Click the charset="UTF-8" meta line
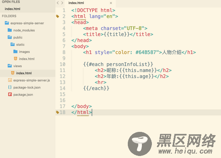The height and width of the screenshot is (158, 221). [x=115, y=29]
